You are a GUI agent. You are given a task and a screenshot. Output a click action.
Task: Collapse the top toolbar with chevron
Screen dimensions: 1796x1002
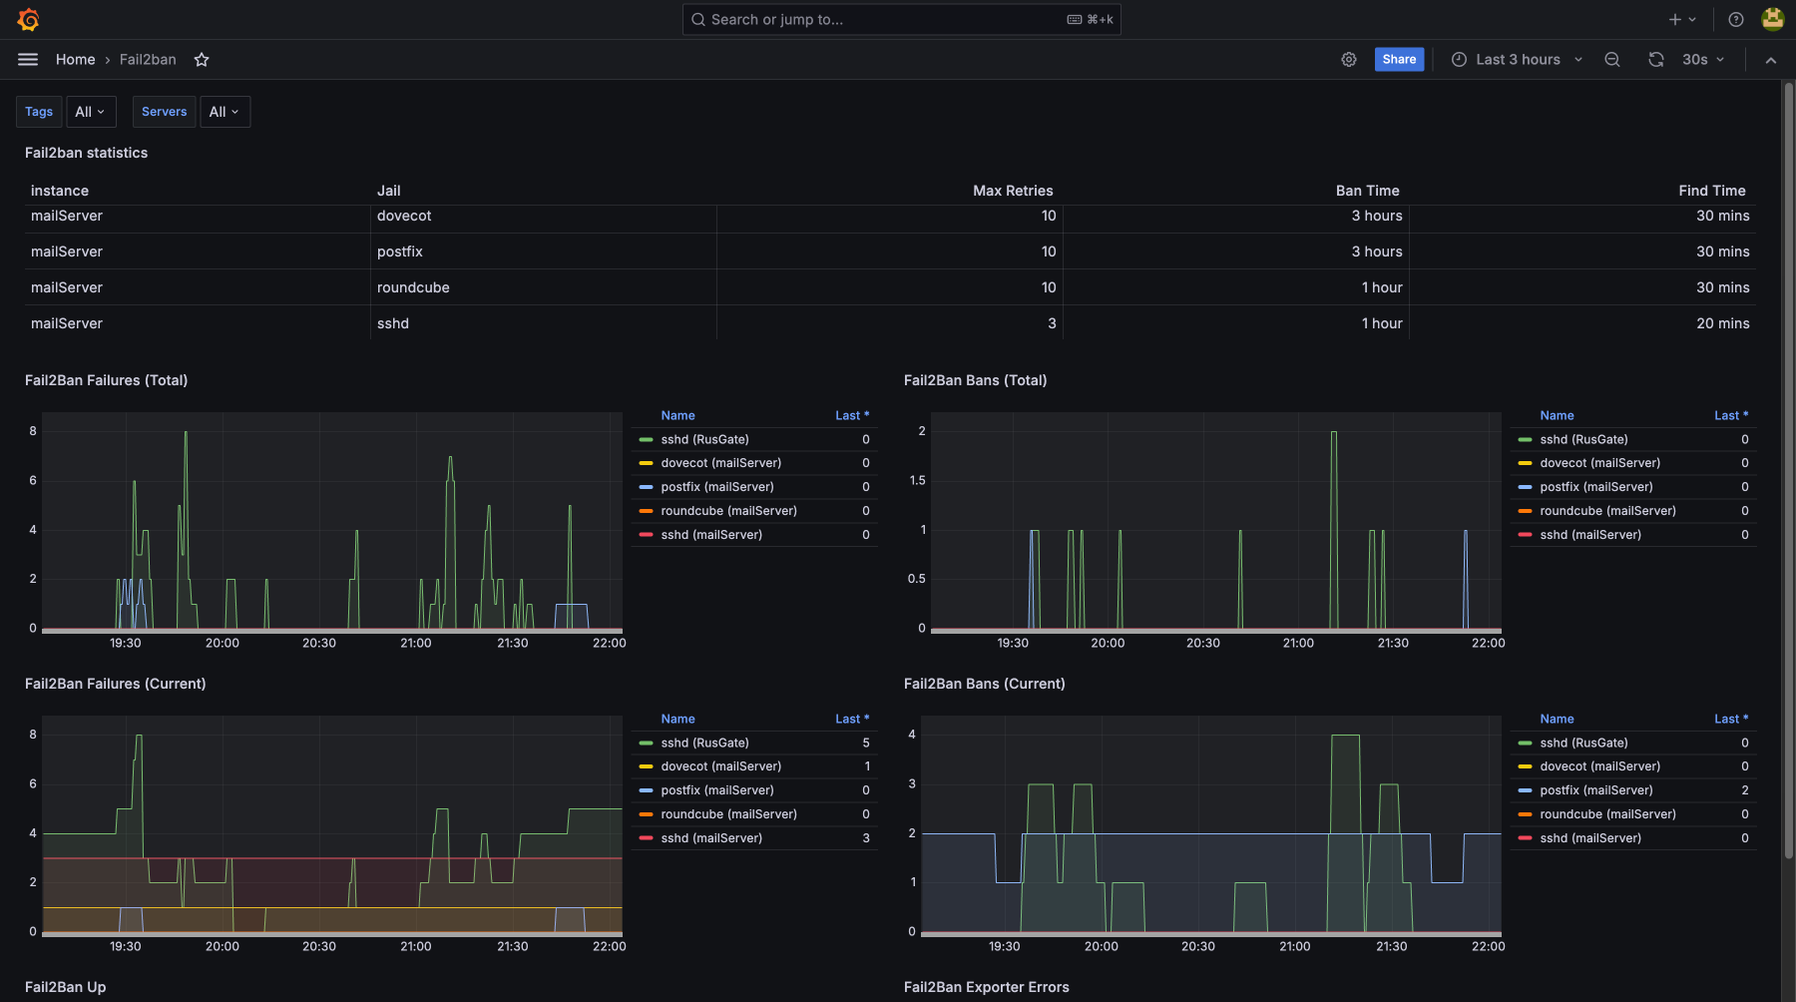click(x=1770, y=60)
